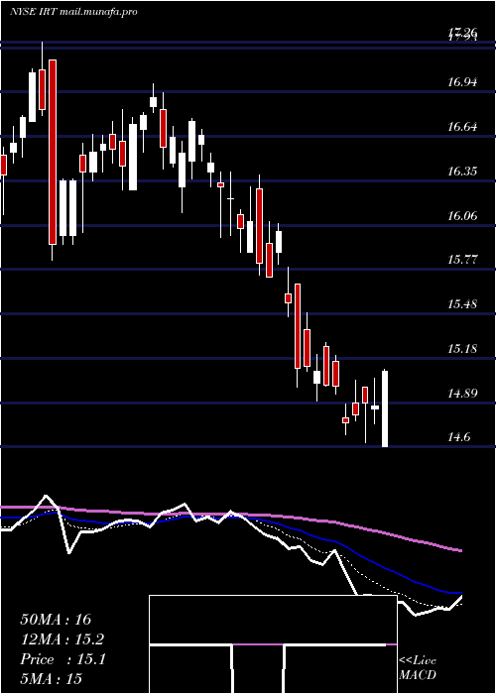Click the 16.06 price axis label
Viewport: 496px width, 694px height.
tap(462, 216)
